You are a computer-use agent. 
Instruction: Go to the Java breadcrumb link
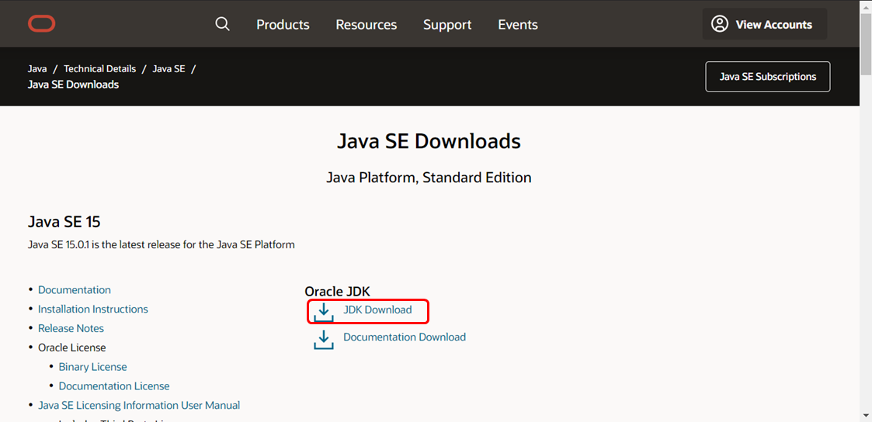click(37, 69)
